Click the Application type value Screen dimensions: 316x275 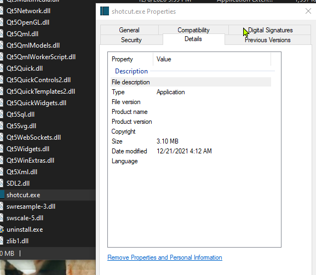click(171, 92)
